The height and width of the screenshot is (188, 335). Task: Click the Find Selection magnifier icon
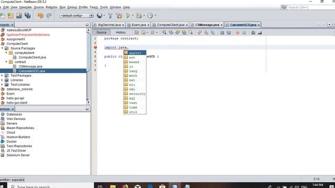pos(164,32)
